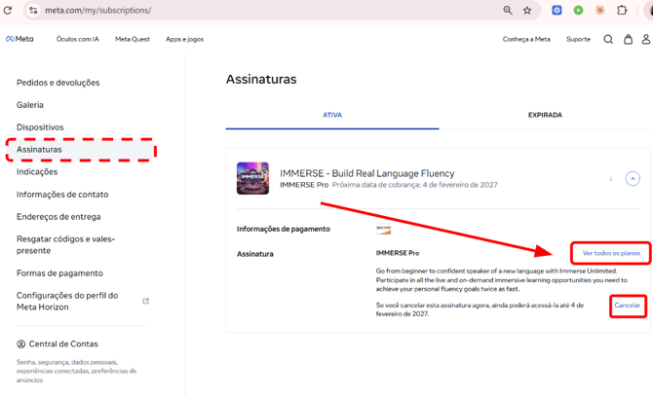Screen dimensions: 653x397
Task: Open Informações de contato
Action: coord(62,195)
